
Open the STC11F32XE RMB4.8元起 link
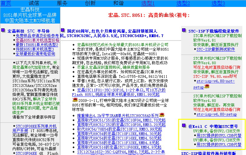[118, 143]
